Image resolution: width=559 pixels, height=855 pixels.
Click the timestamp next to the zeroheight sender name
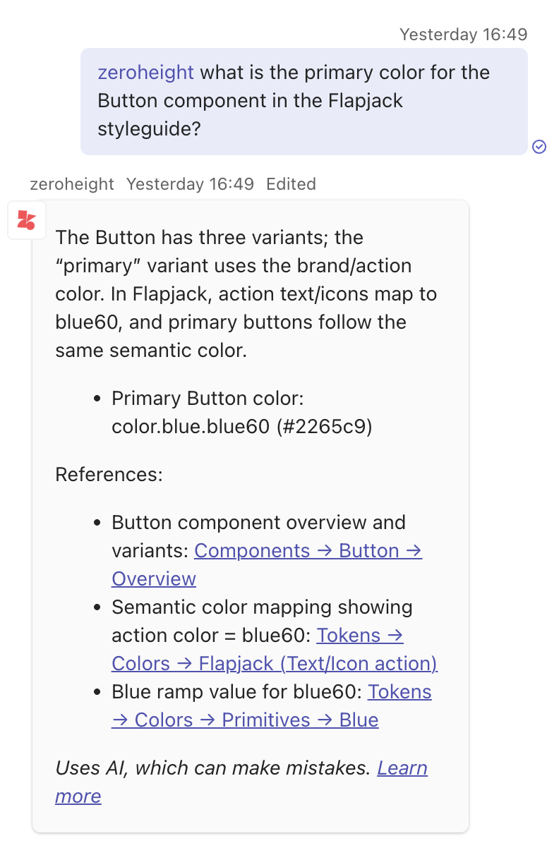(190, 184)
